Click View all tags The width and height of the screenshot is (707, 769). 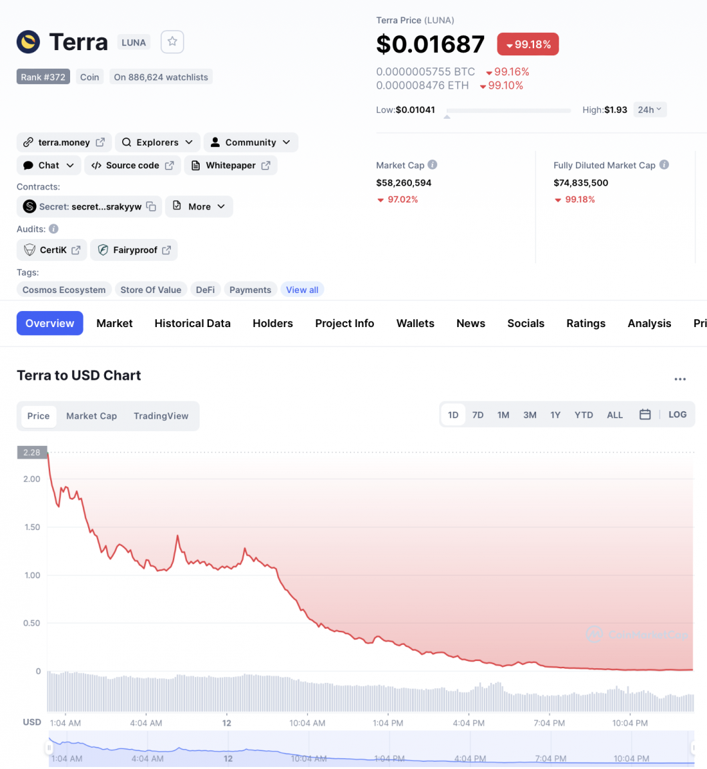coord(302,290)
